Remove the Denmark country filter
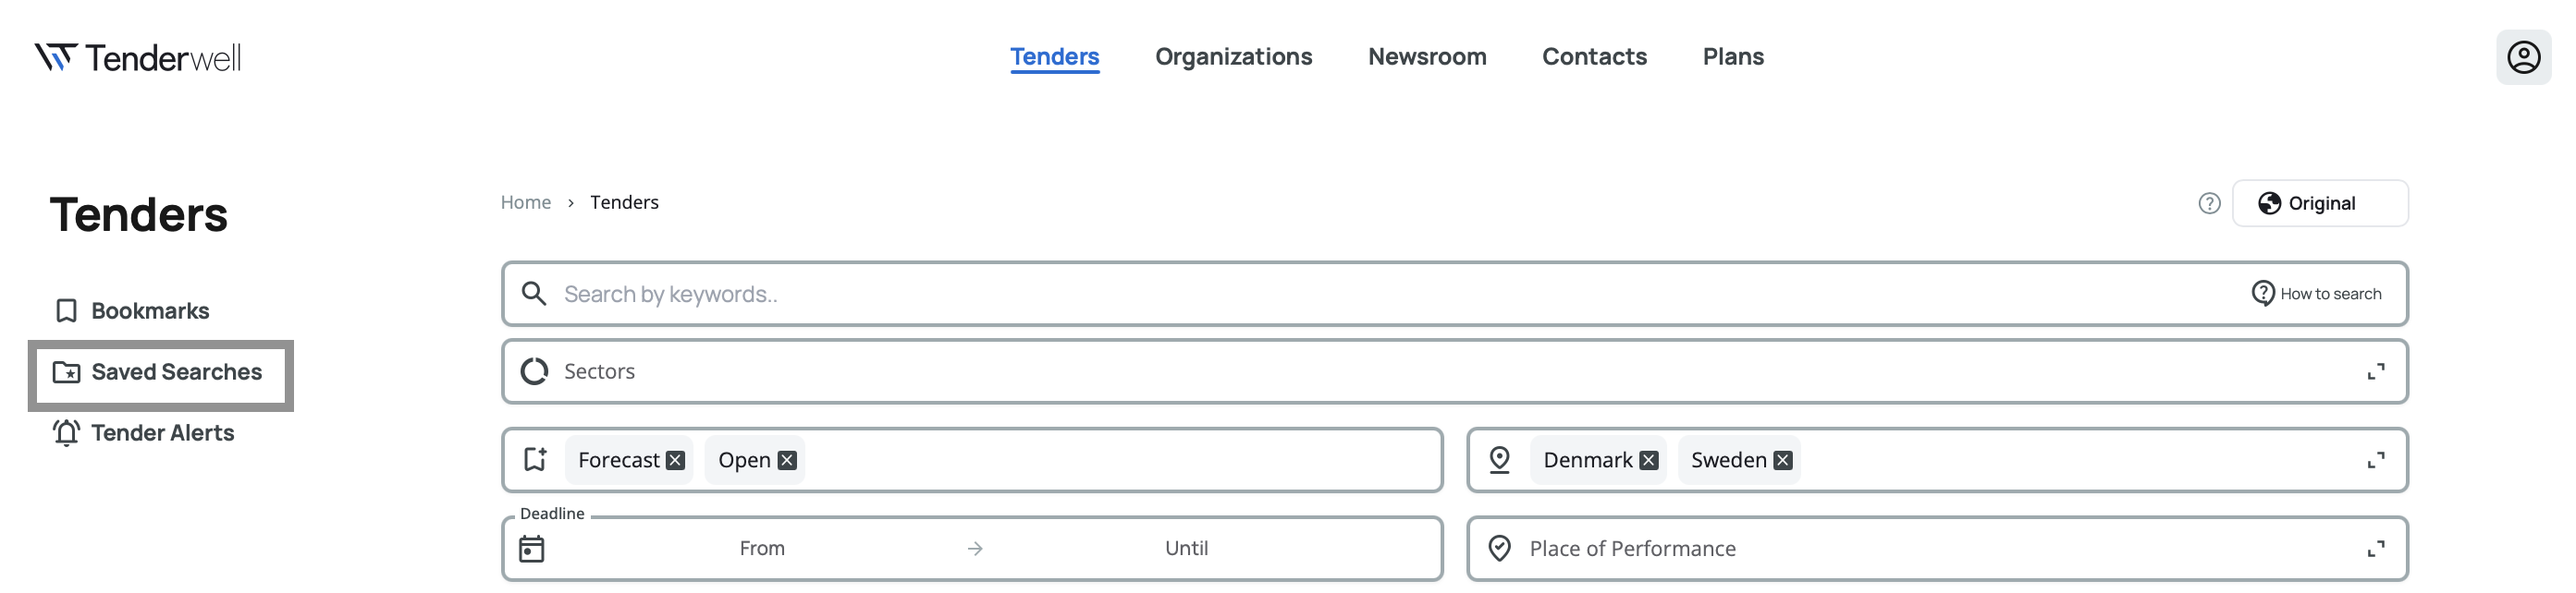Image resolution: width=2576 pixels, height=593 pixels. (1649, 460)
